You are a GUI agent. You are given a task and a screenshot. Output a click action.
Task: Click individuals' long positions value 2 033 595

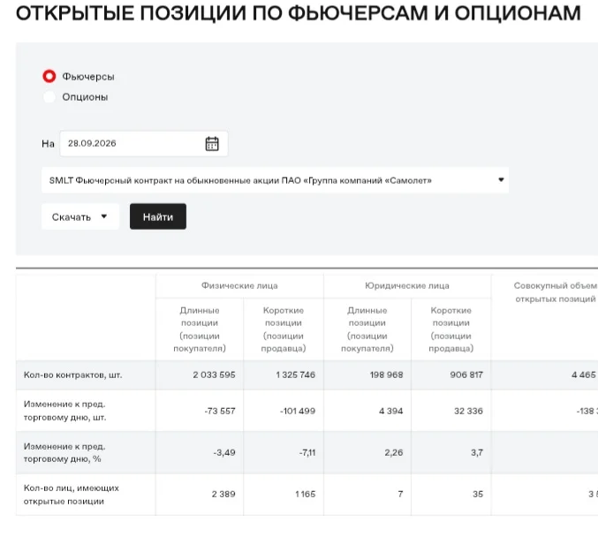click(214, 374)
